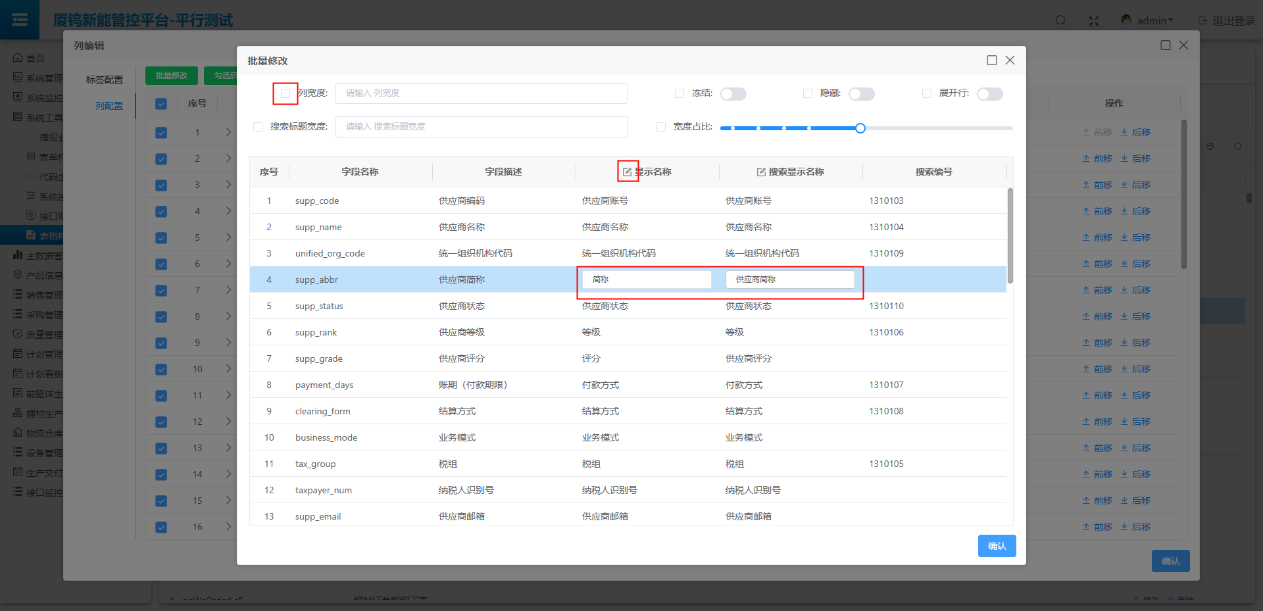The height and width of the screenshot is (611, 1263).
Task: Click the 宽度占比 slider handle
Action: [x=860, y=128]
